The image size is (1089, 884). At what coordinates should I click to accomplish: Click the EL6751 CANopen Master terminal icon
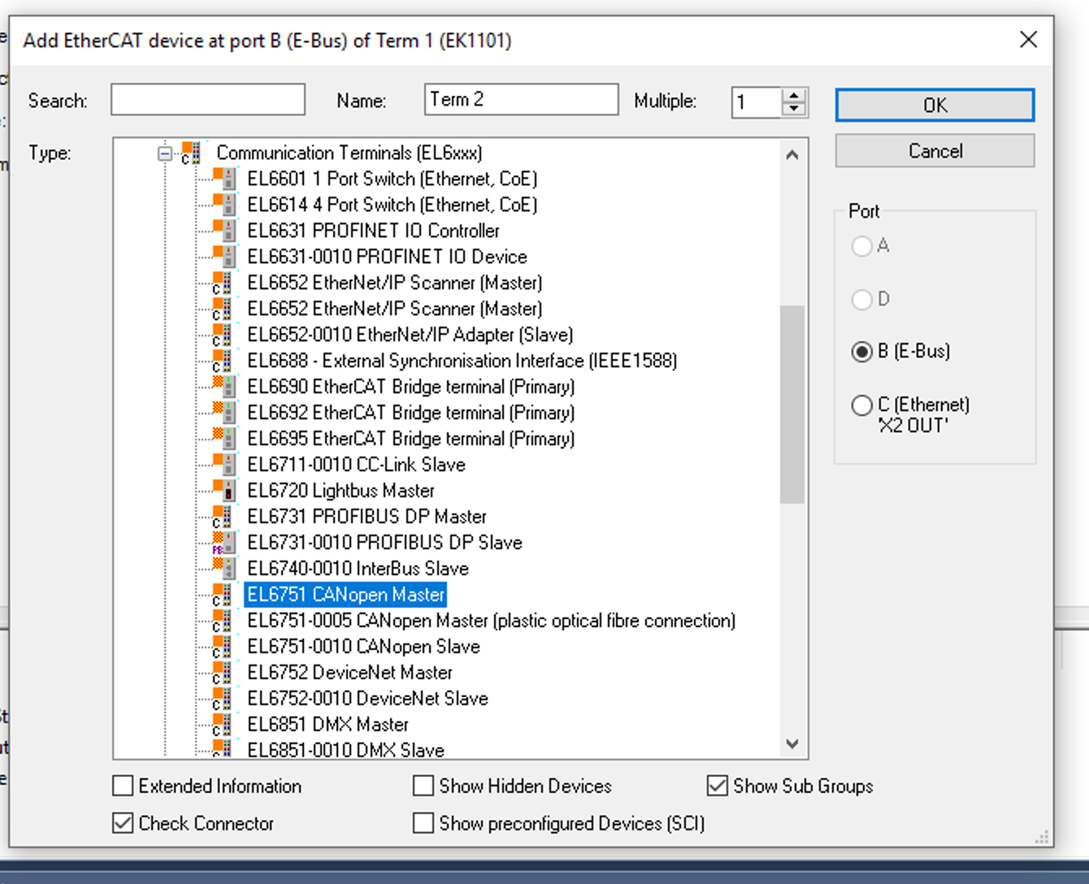pos(221,595)
